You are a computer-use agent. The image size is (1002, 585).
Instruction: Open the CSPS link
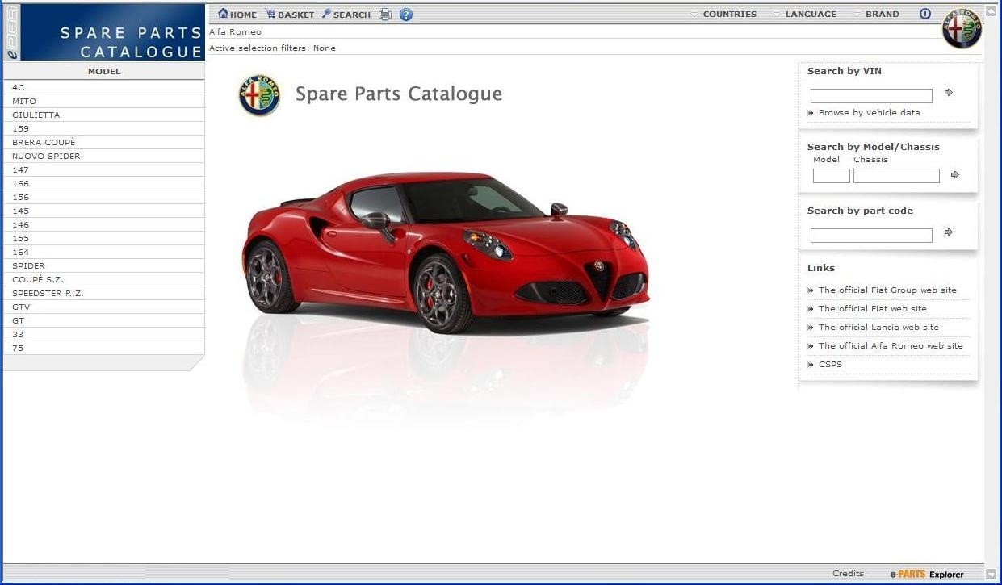pyautogui.click(x=830, y=364)
